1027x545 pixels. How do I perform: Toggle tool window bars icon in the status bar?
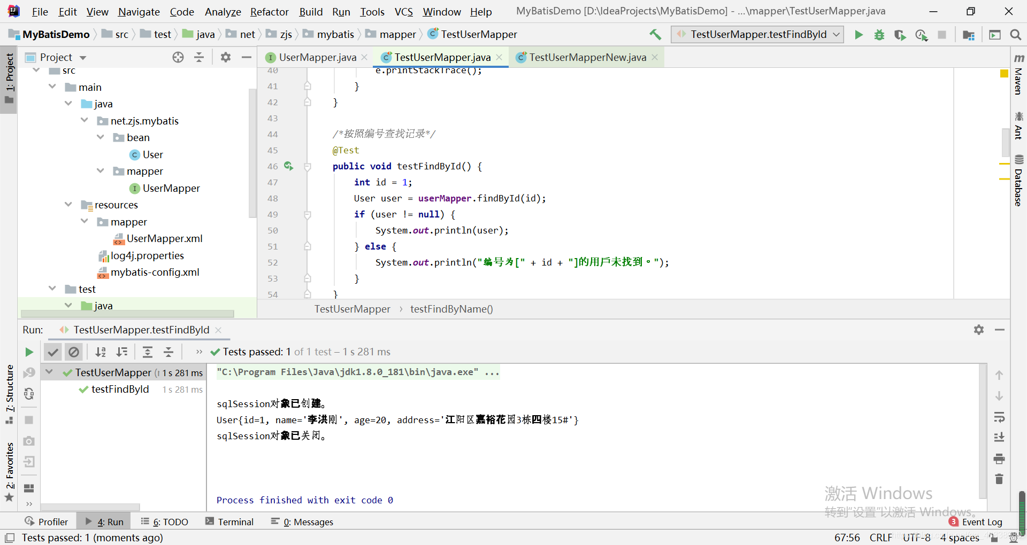click(10, 538)
